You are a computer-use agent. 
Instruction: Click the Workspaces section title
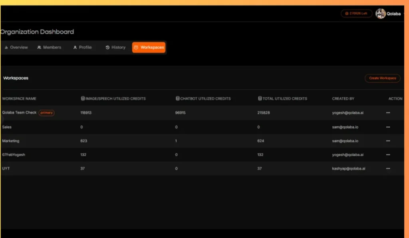(16, 78)
